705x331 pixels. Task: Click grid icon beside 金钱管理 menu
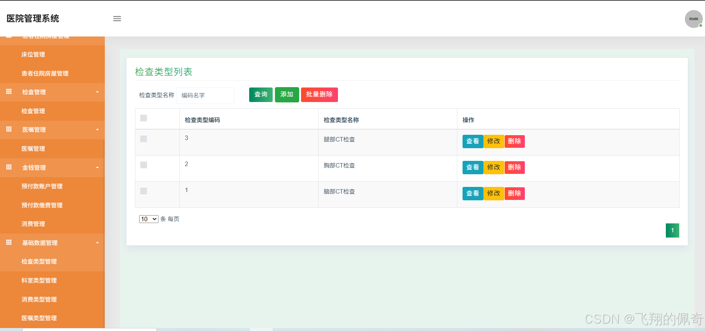(9, 167)
